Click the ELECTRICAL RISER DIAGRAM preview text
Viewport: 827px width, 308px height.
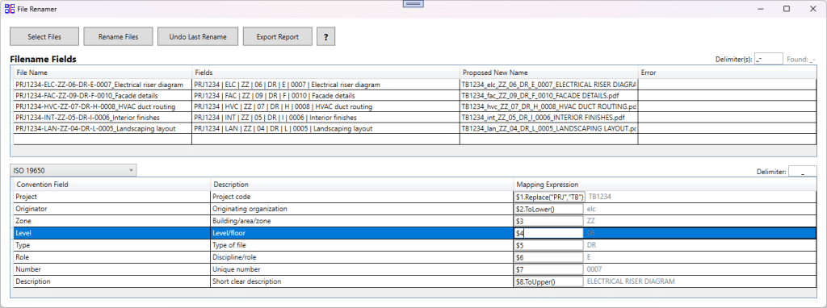click(630, 281)
